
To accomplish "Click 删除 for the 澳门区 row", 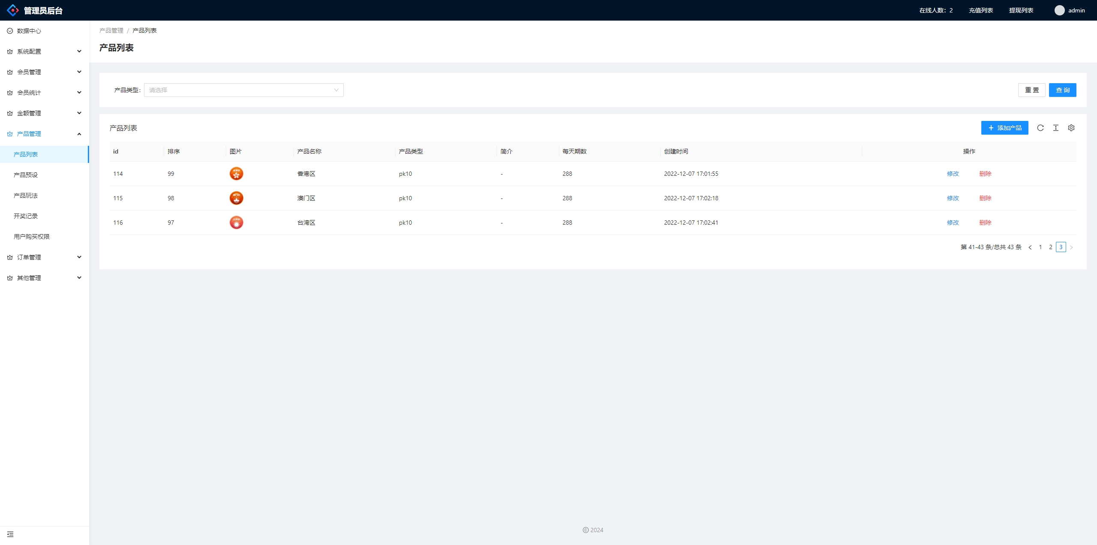I will click(x=985, y=198).
